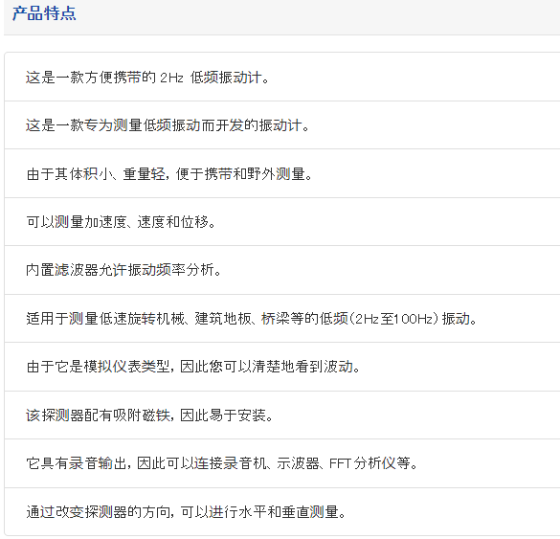Select the row 由于它是模拟仪表类型

coord(282,367)
